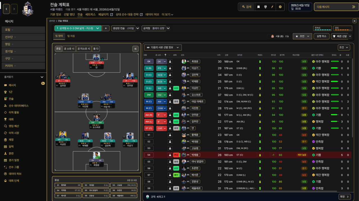359x201 pixels.
Task: Open 전술 in the favorites sidebar
Action: (11, 99)
